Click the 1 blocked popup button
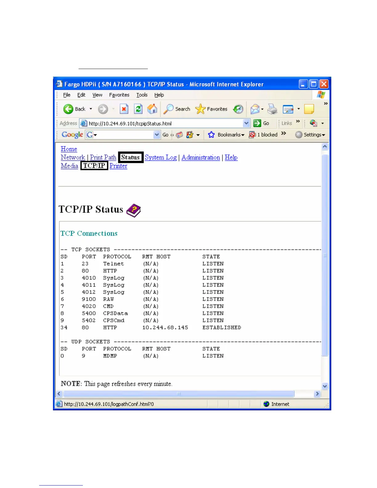Image resolution: width=377 pixels, height=488 pixels. pyautogui.click(x=263, y=135)
